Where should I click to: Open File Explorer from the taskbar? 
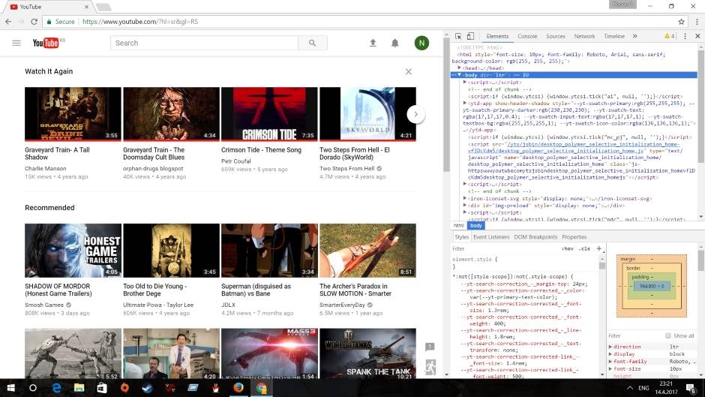coord(79,387)
